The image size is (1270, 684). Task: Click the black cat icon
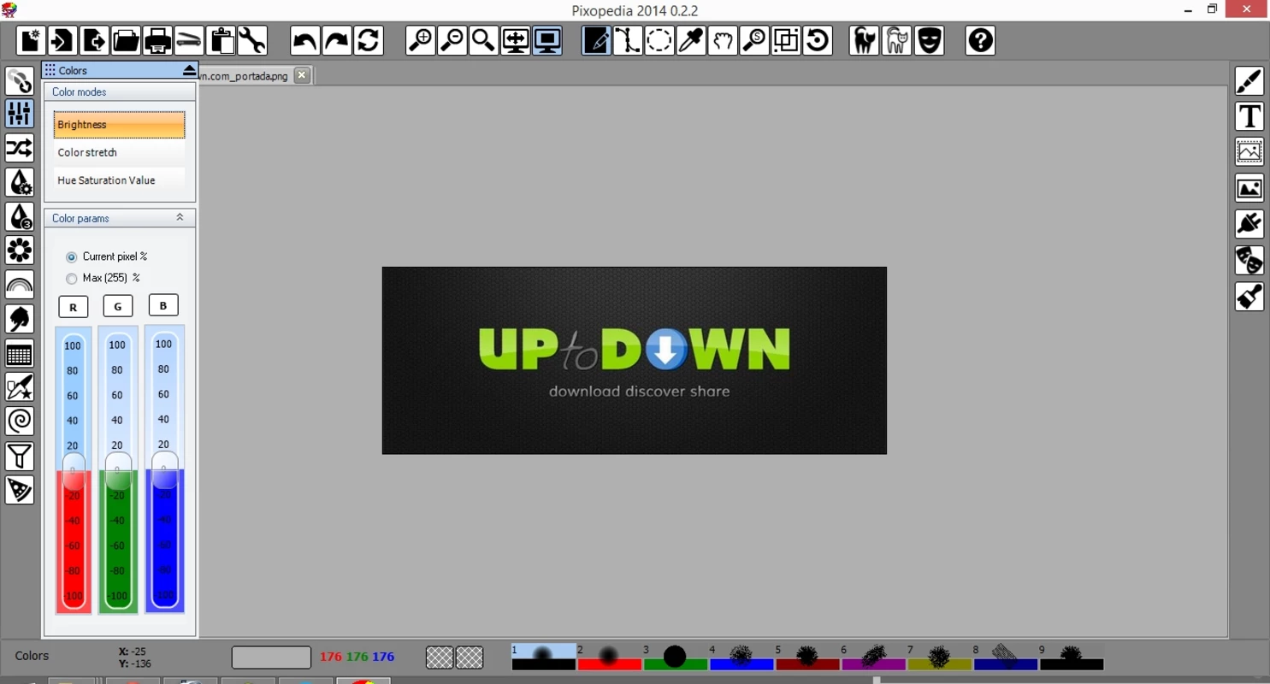[x=865, y=40]
